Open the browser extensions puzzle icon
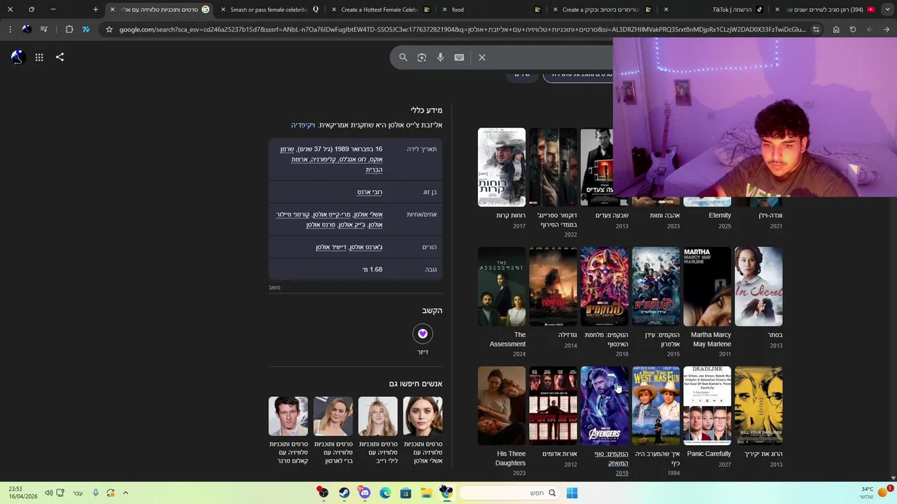Viewport: 897px width, 504px height. (x=69, y=29)
